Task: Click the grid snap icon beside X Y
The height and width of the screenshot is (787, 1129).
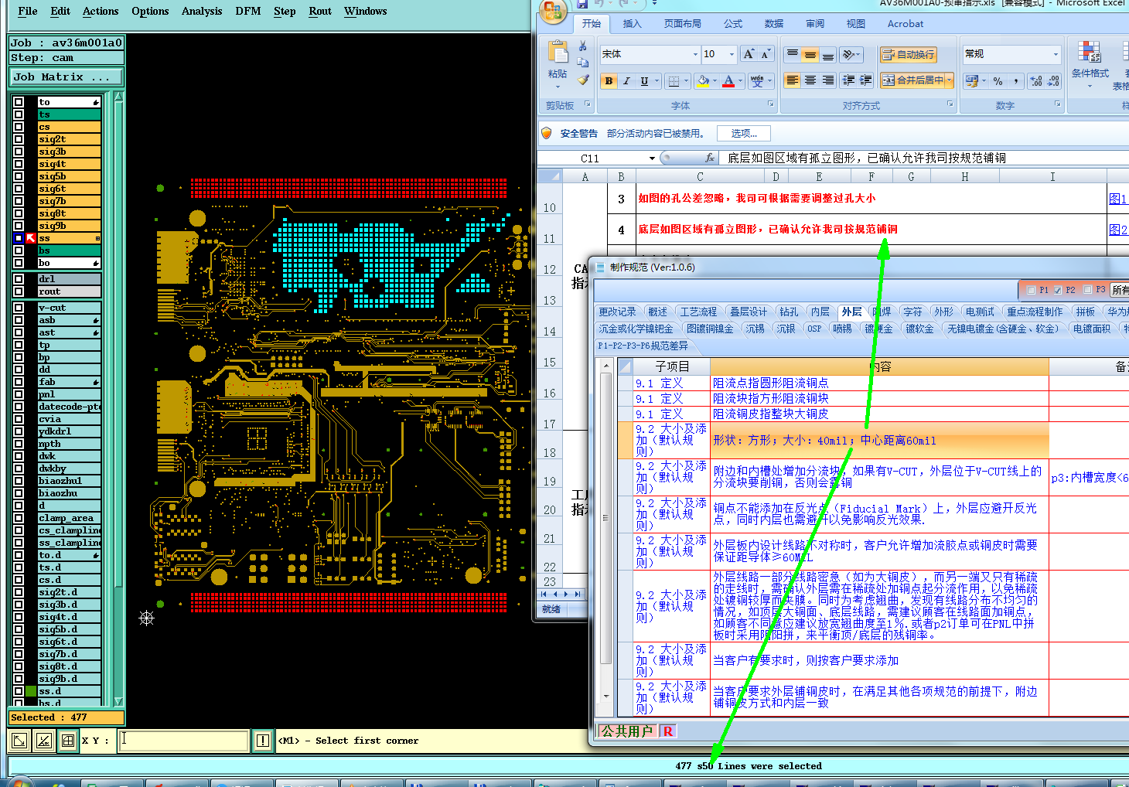Action: pos(68,741)
